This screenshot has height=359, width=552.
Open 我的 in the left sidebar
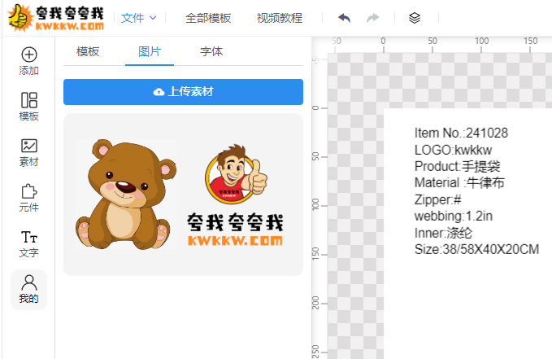click(29, 290)
